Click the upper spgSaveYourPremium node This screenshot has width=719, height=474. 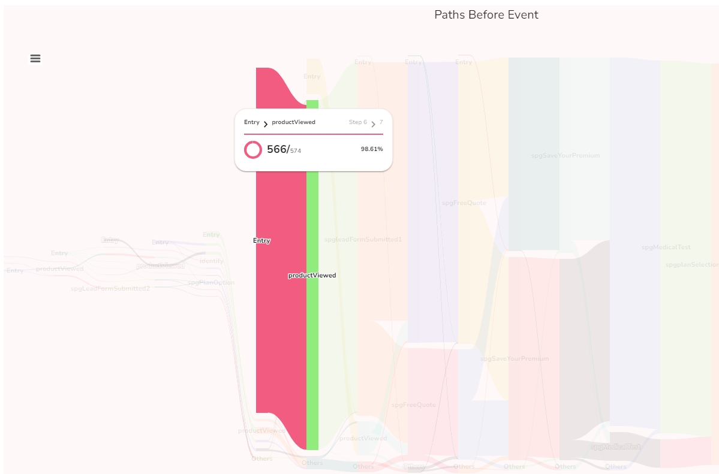565,155
